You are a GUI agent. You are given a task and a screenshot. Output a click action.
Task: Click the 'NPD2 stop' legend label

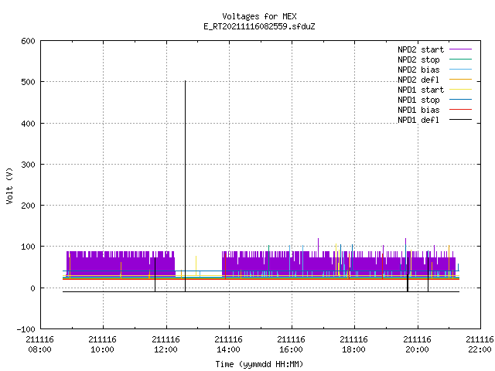[418, 60]
